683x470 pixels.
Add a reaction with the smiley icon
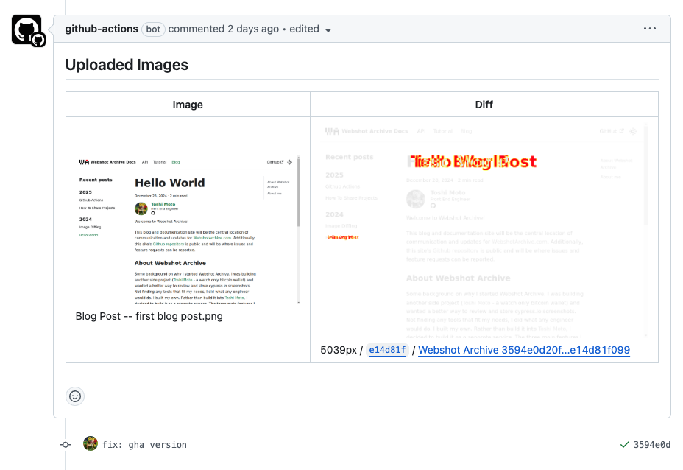point(75,396)
